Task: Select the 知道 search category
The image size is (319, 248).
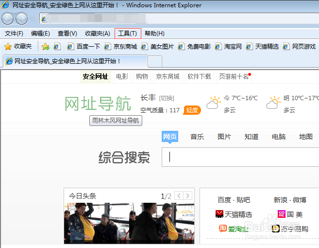Action: 252,137
